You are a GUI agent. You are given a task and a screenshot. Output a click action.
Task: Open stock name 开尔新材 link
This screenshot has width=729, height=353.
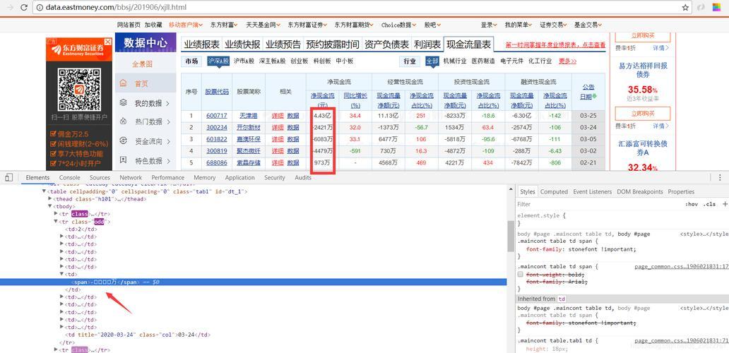coord(249,127)
